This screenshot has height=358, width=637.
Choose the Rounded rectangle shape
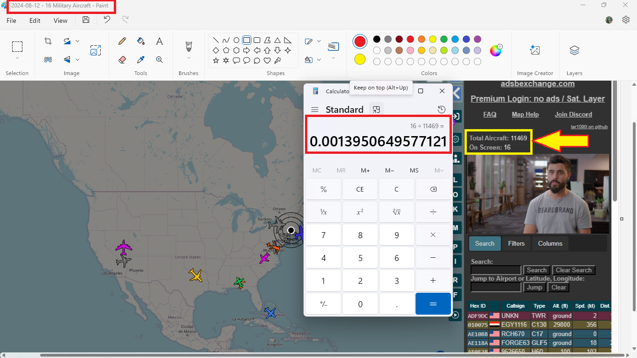(x=257, y=40)
